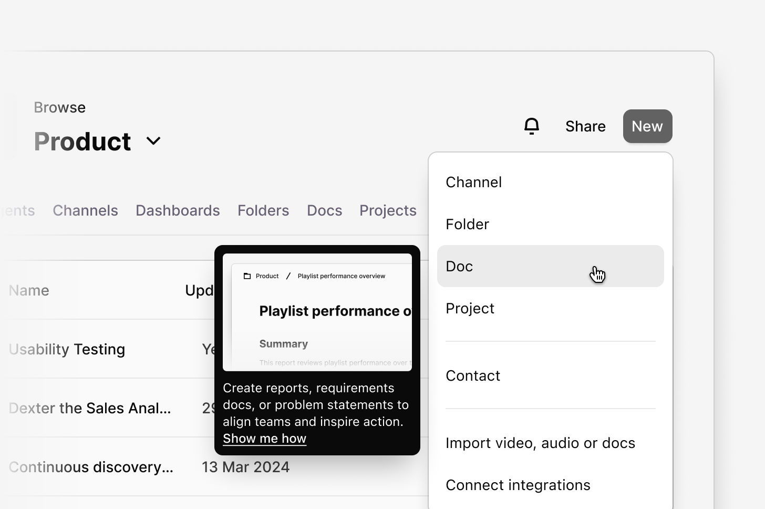Switch to the Dashboards tab
This screenshot has height=509, width=765.
pyautogui.click(x=178, y=210)
